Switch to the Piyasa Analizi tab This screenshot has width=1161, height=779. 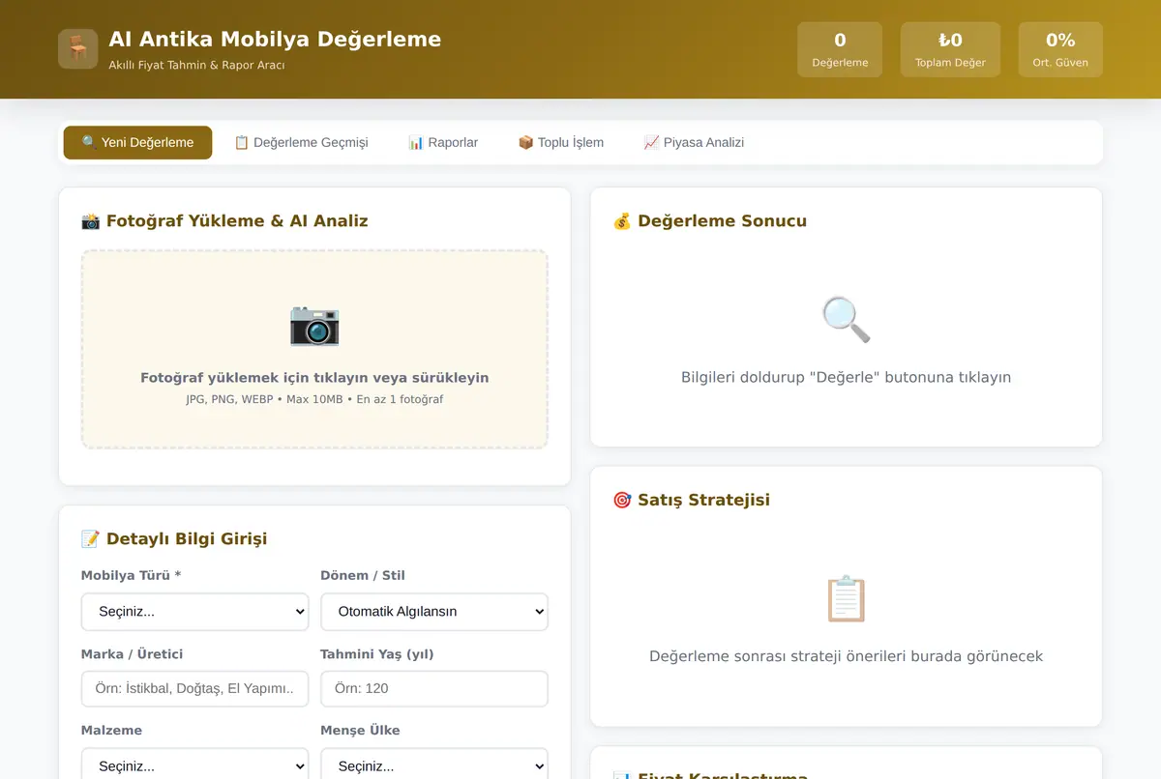pos(694,142)
